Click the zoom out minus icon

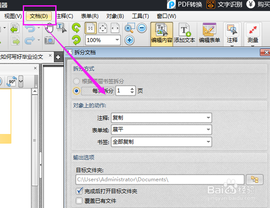(x=142, y=28)
